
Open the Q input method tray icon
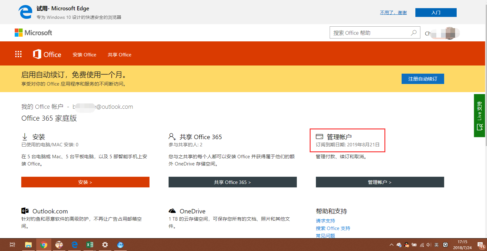445,245
